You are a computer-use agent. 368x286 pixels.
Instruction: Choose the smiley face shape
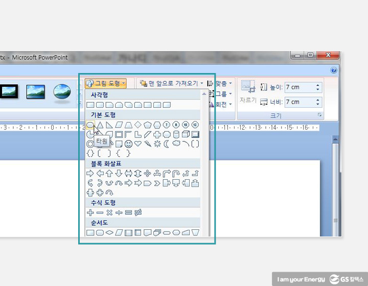point(128,144)
